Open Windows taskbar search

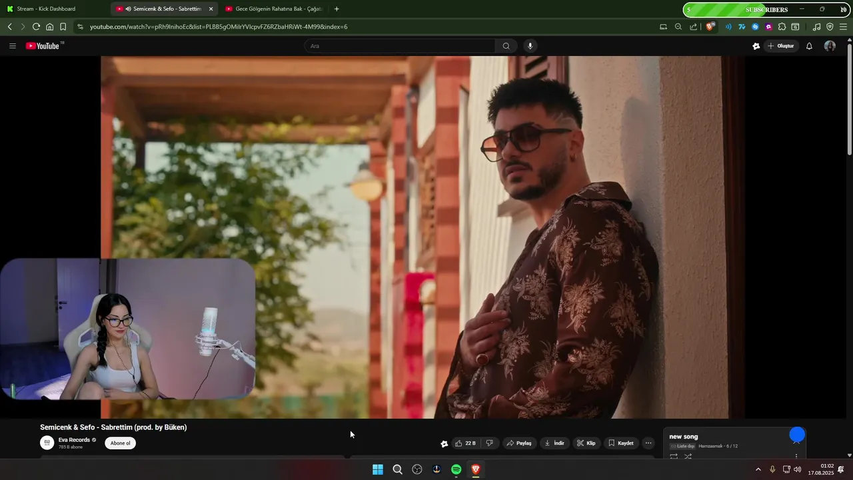coord(397,469)
